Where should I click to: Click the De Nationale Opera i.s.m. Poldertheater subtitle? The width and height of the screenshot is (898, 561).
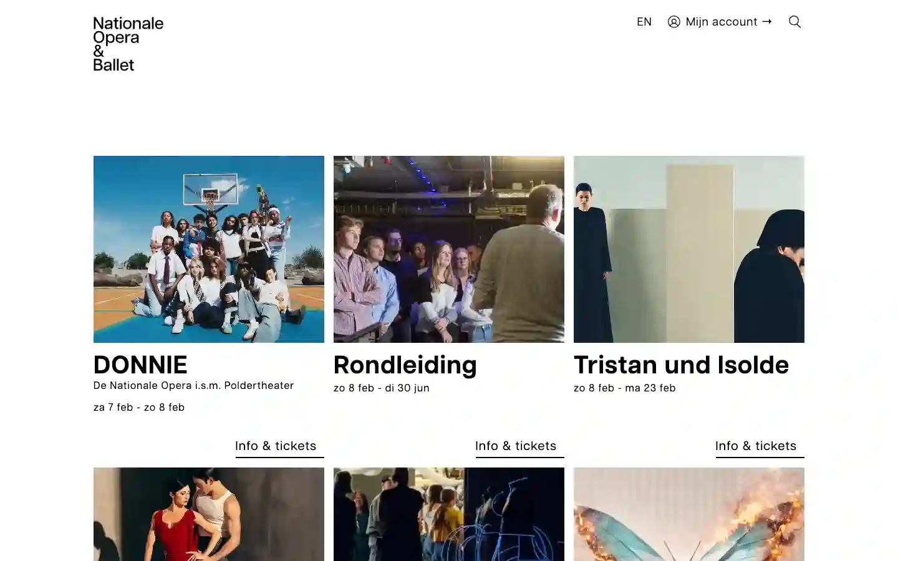click(x=193, y=385)
